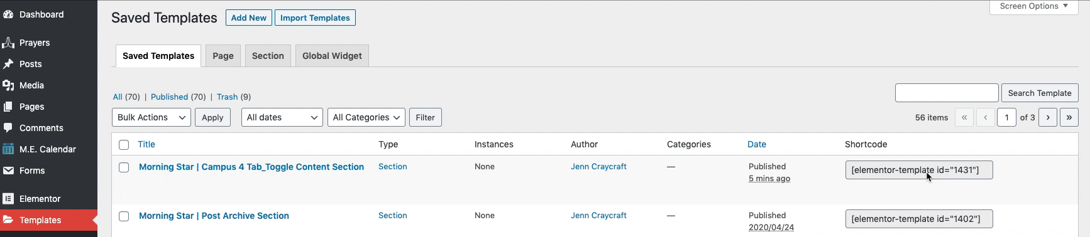The width and height of the screenshot is (1090, 237).
Task: Click the Forms envelope icon
Action: pyautogui.click(x=8, y=171)
